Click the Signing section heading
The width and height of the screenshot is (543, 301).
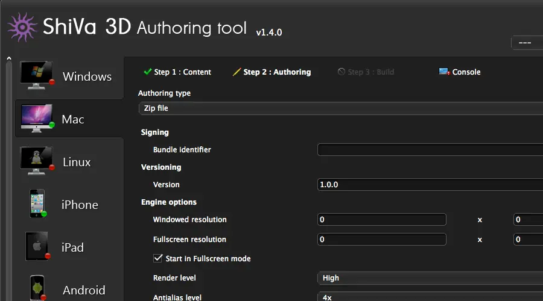155,132
